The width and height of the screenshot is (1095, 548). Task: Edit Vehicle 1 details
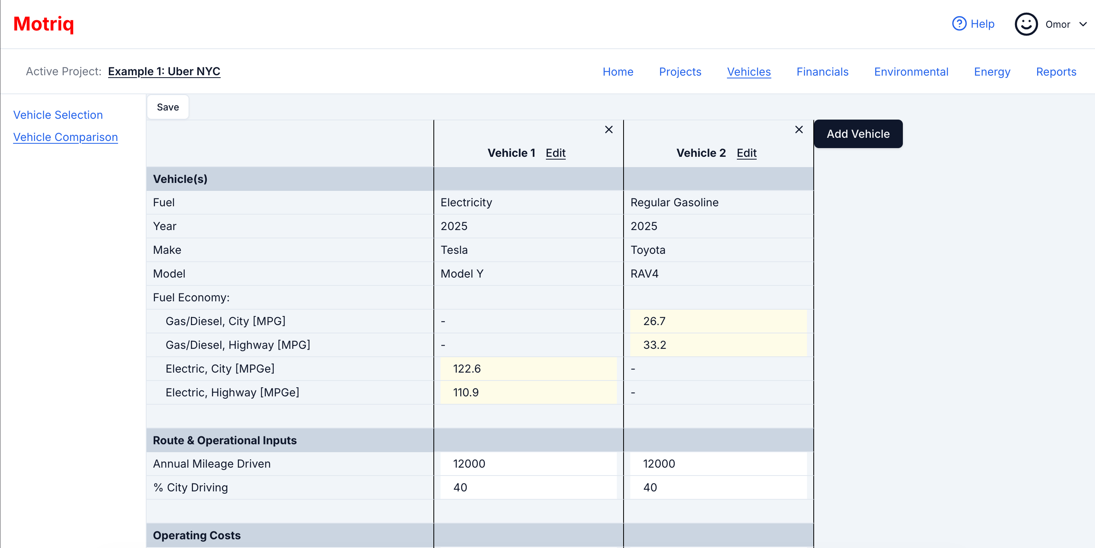[555, 153]
